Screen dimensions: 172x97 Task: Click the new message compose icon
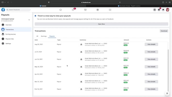point(167,93)
